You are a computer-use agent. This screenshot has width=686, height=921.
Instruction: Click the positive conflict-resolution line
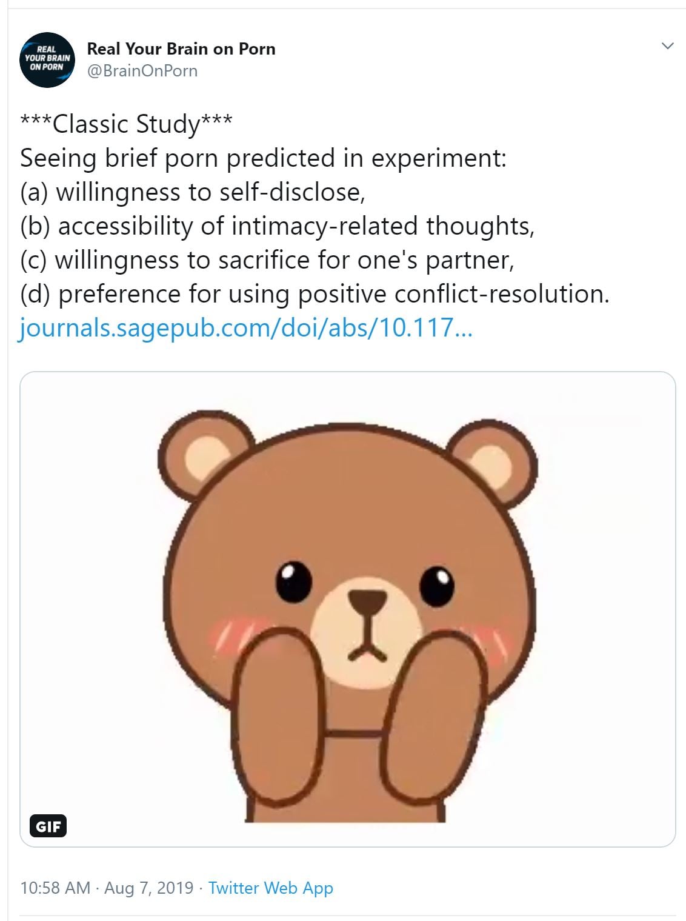coord(315,294)
